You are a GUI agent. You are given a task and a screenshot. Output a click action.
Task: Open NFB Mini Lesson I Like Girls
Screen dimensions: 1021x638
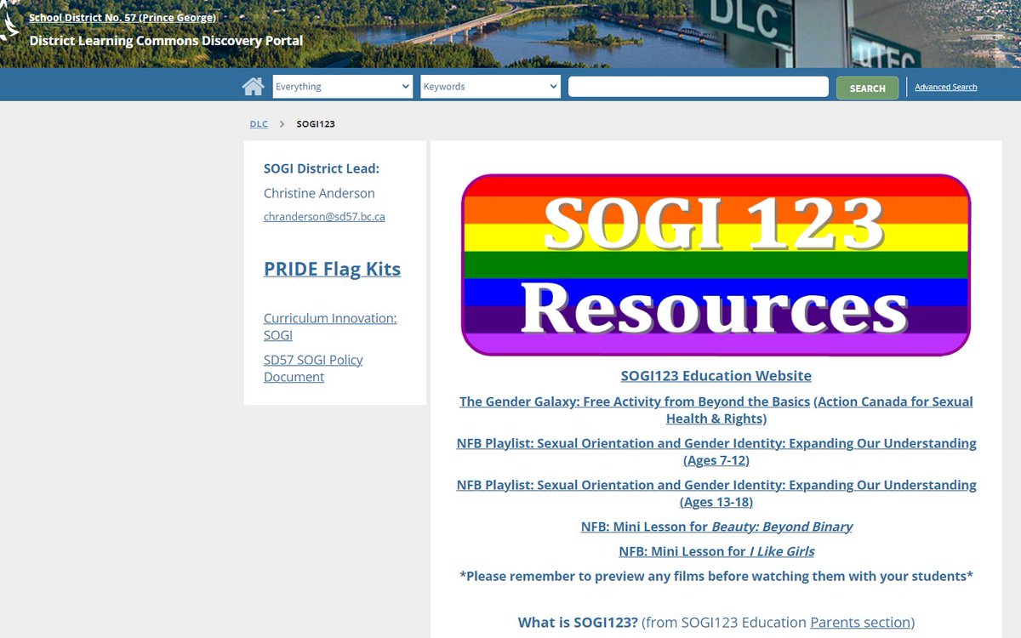click(716, 551)
